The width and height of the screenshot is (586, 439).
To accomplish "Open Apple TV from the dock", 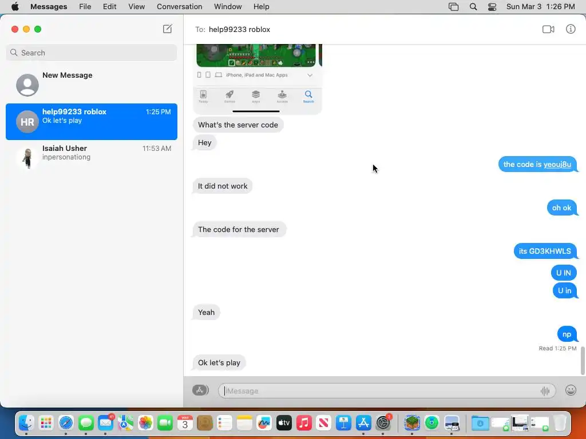I will point(284,423).
